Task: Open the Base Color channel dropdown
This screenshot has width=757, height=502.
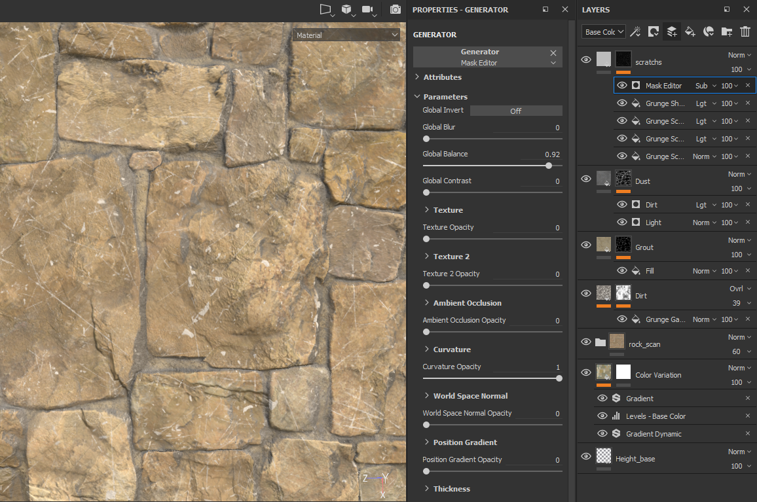Action: coord(603,31)
